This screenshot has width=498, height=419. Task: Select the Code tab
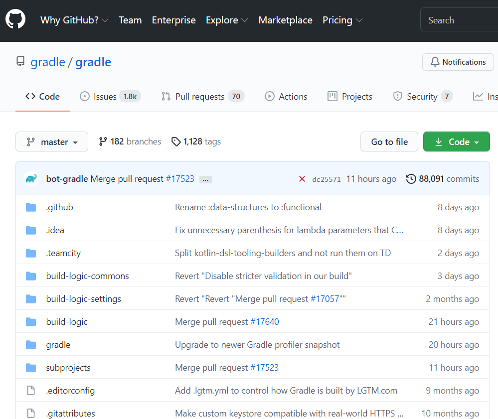pos(42,97)
